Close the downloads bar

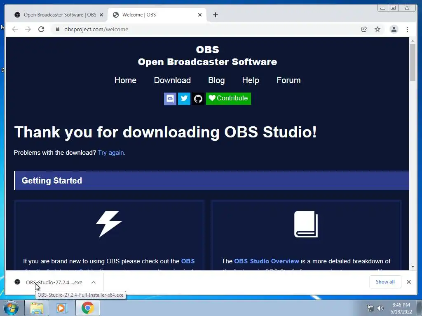[x=409, y=282]
